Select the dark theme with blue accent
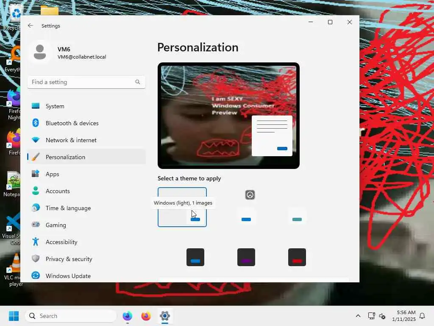Image resolution: width=434 pixels, height=326 pixels. tap(195, 257)
